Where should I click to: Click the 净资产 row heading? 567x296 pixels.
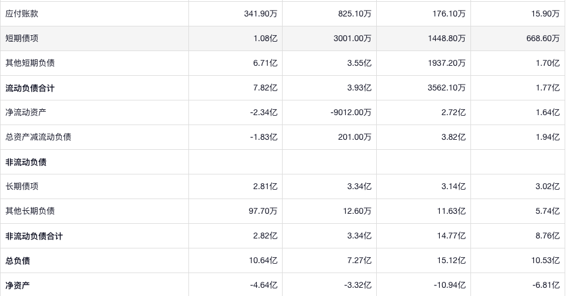coord(18,285)
